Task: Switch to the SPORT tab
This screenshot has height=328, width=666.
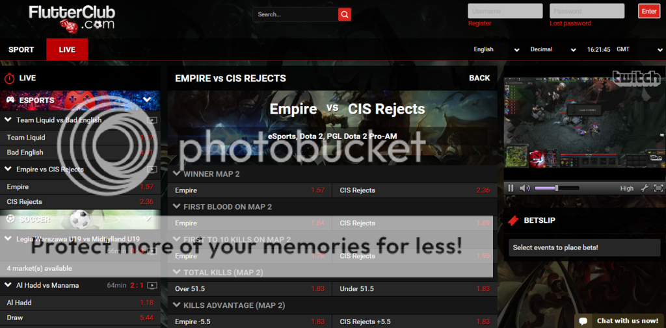Action: pyautogui.click(x=21, y=49)
